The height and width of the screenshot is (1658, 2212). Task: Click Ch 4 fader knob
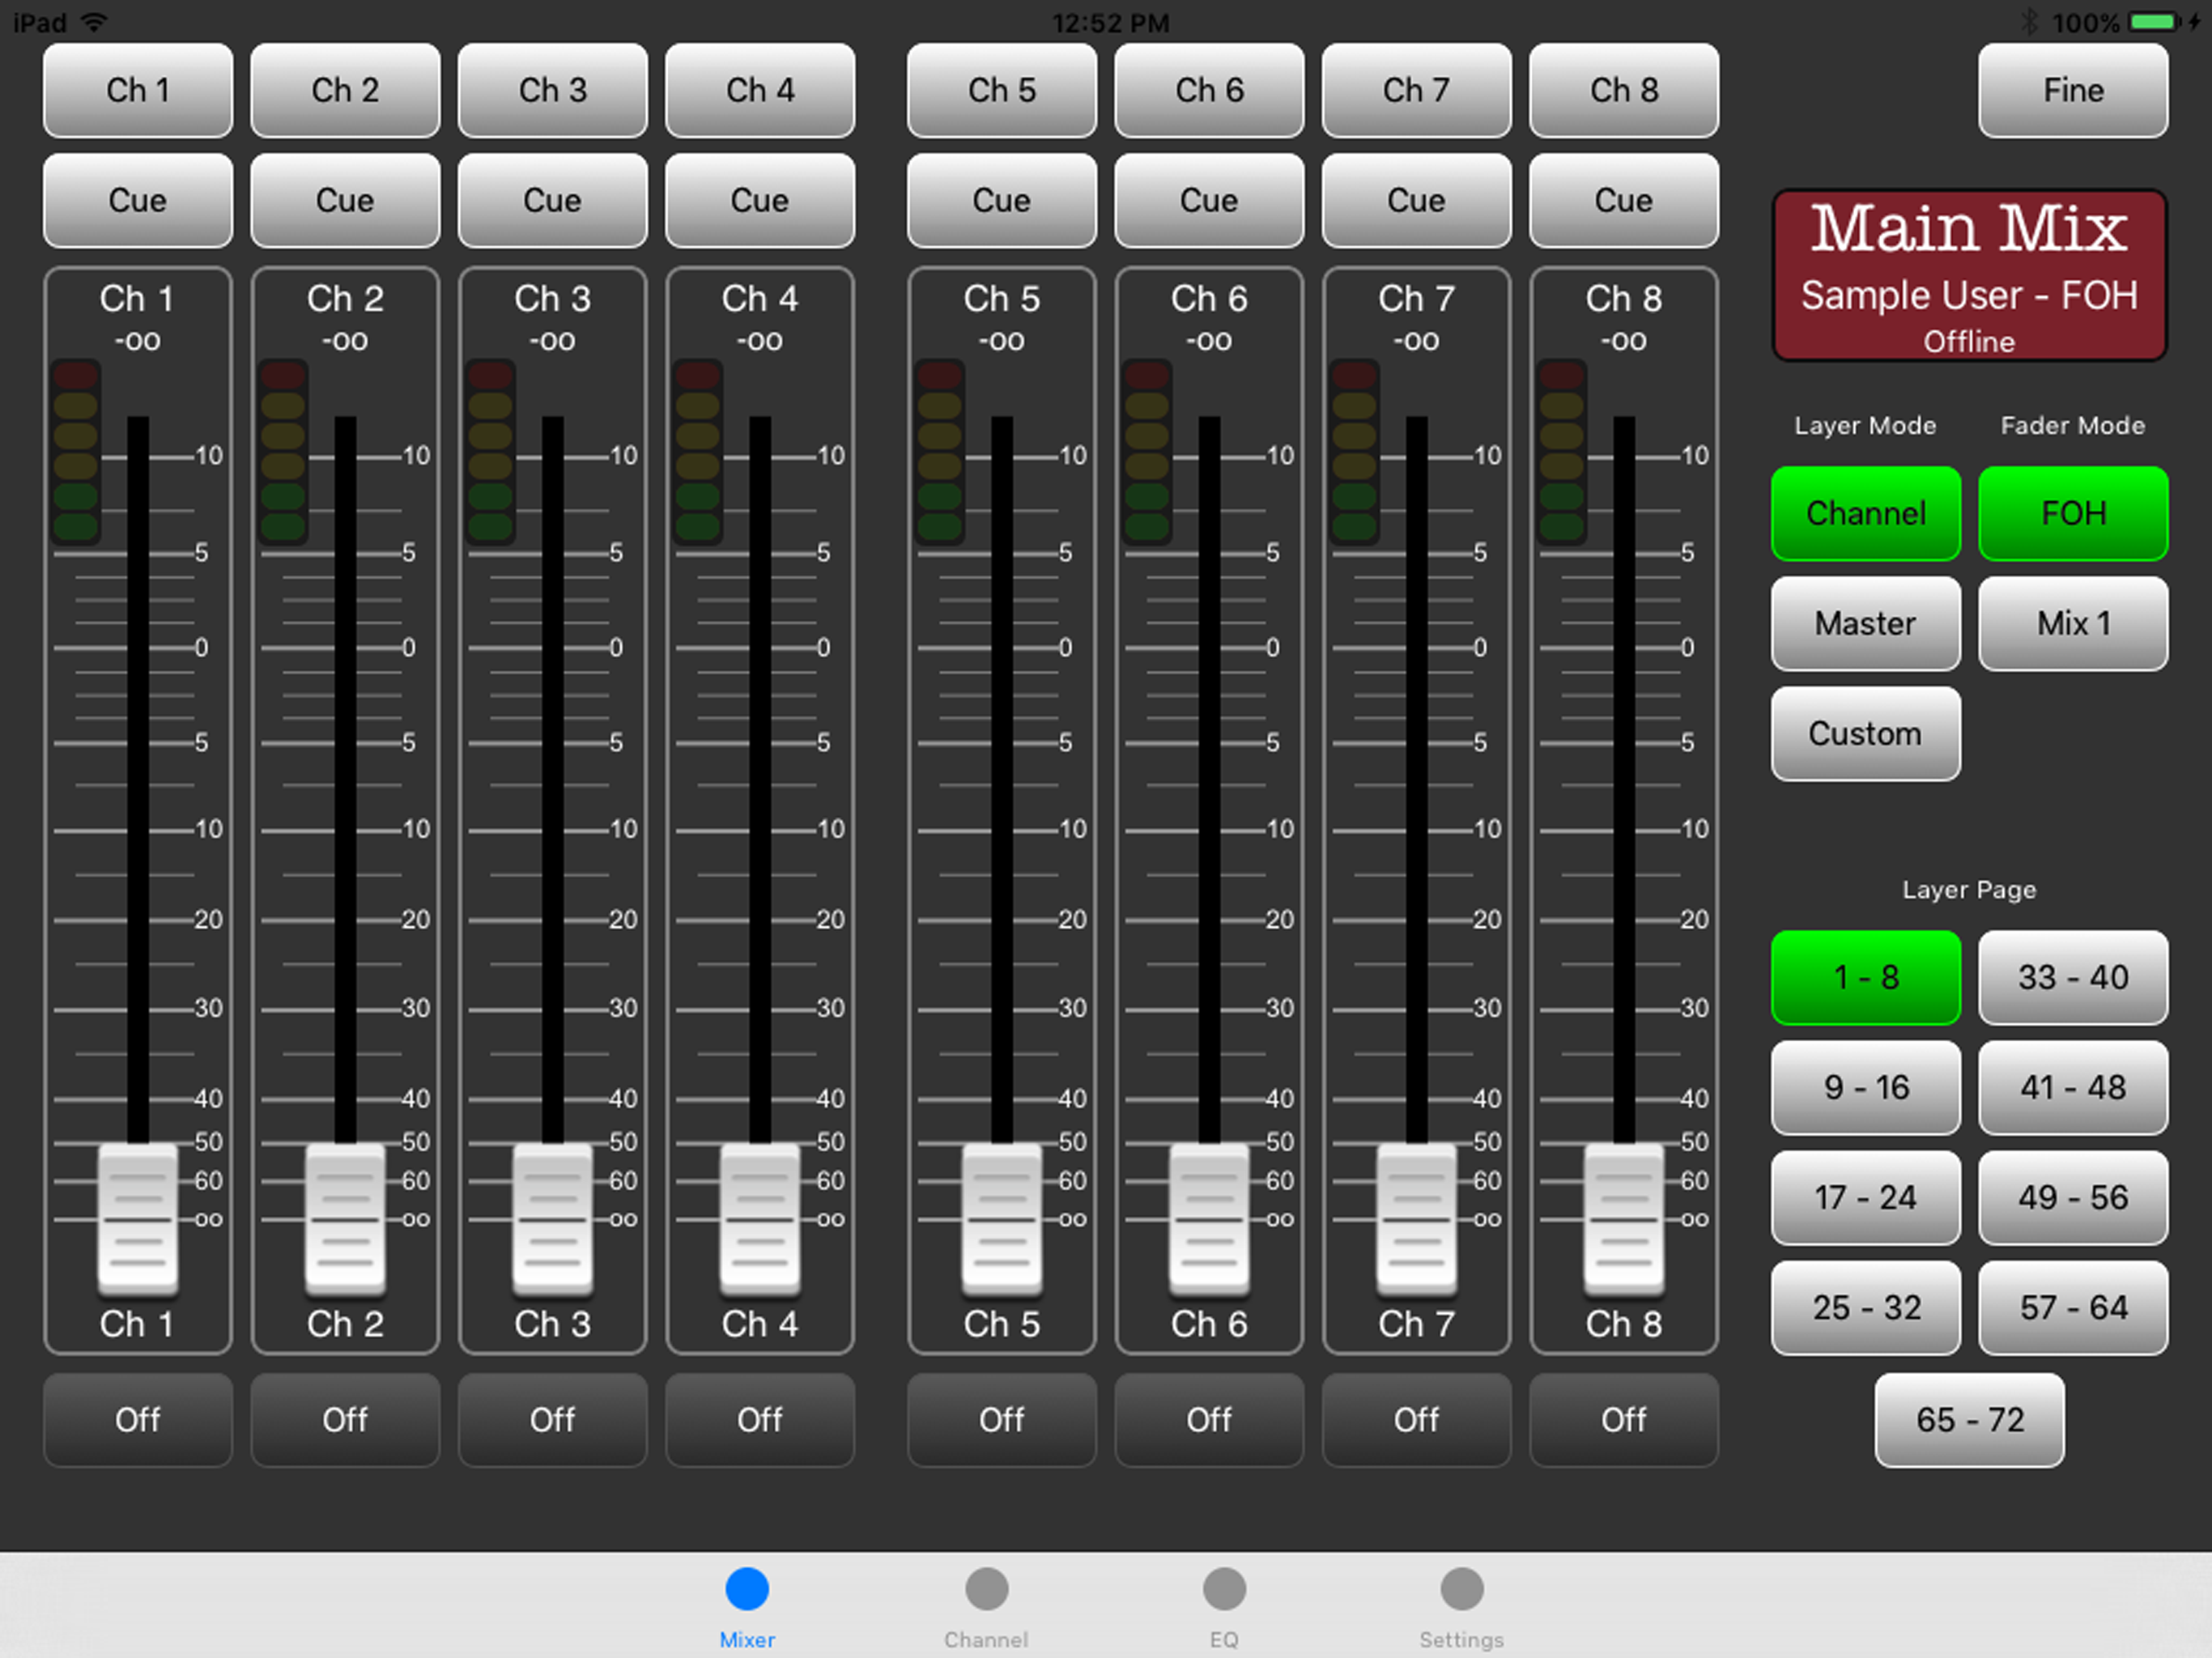point(760,1218)
